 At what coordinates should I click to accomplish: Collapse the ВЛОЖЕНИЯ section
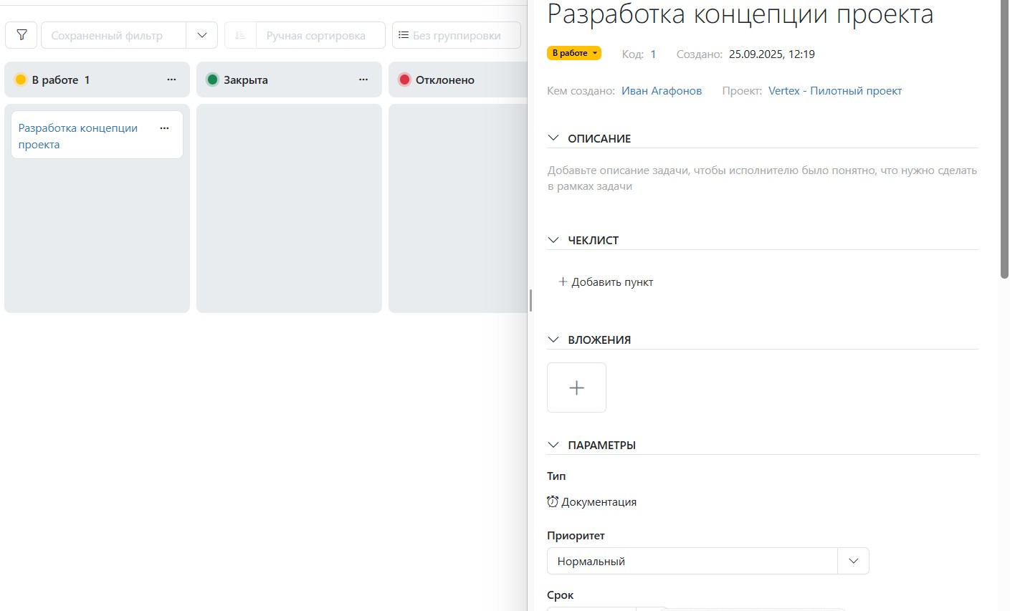coord(553,340)
